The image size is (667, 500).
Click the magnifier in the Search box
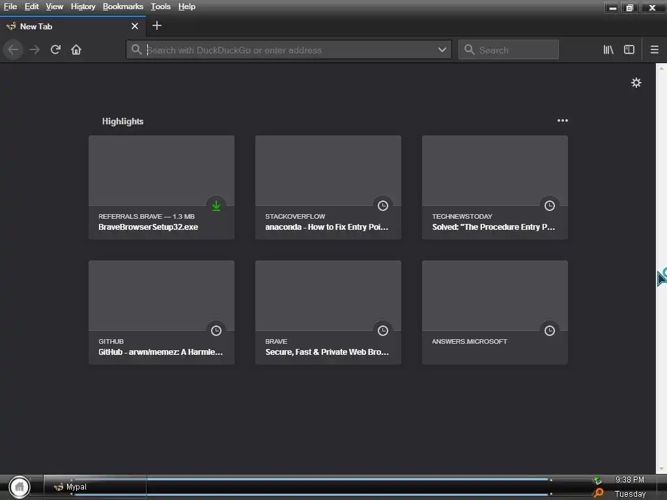pyautogui.click(x=469, y=49)
